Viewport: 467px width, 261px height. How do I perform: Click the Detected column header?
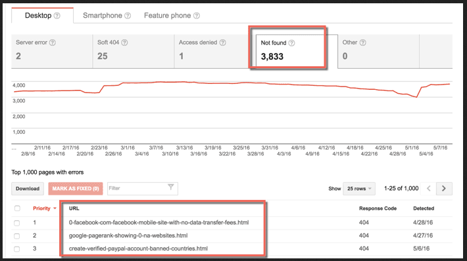pos(424,209)
